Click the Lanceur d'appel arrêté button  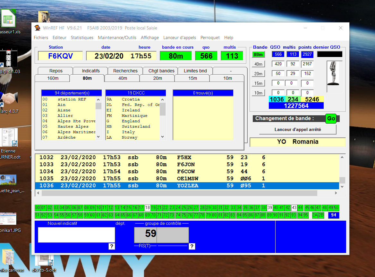click(298, 130)
